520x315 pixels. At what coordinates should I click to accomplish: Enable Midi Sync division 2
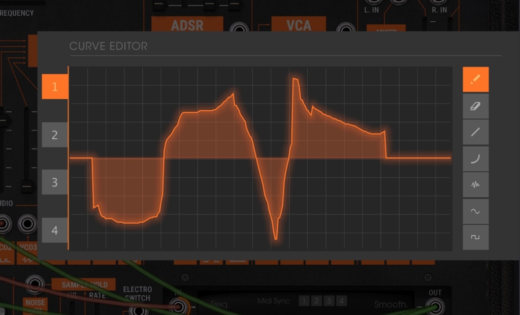(x=316, y=301)
